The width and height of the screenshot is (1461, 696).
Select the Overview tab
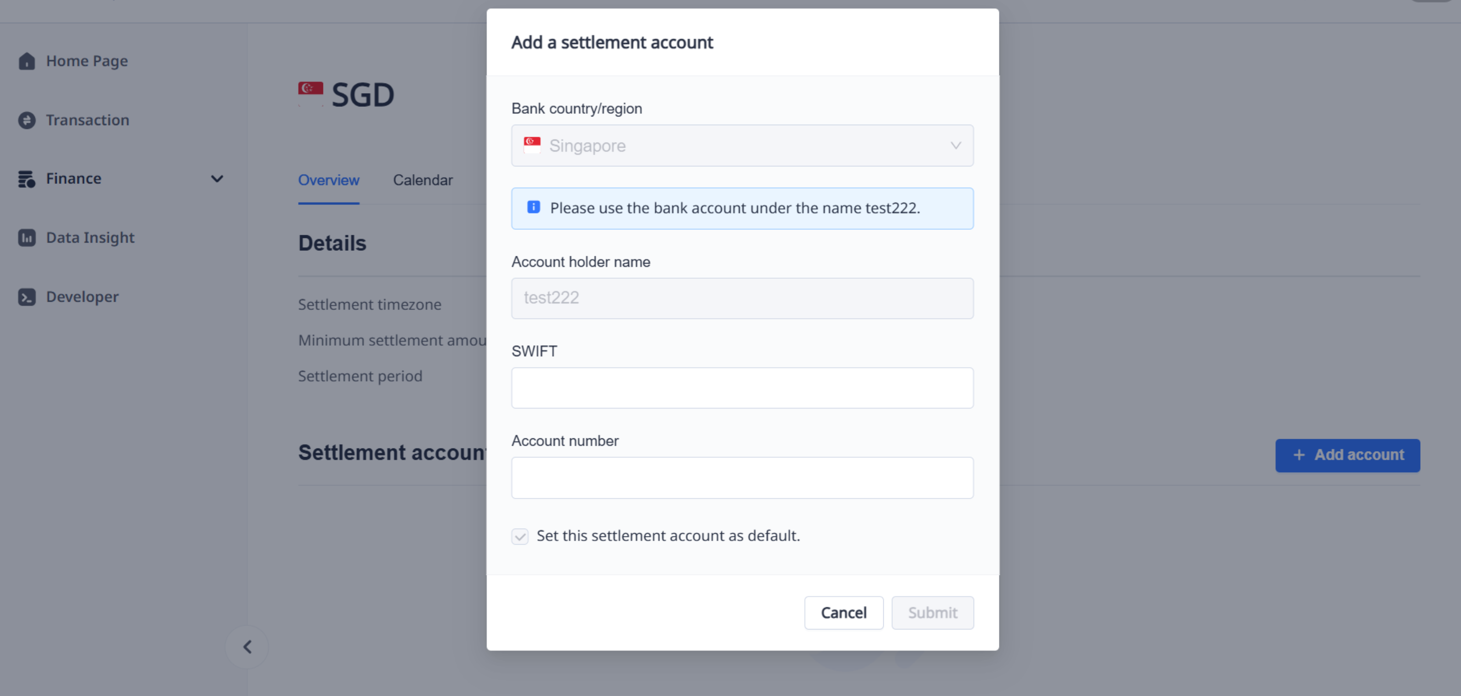pos(329,180)
